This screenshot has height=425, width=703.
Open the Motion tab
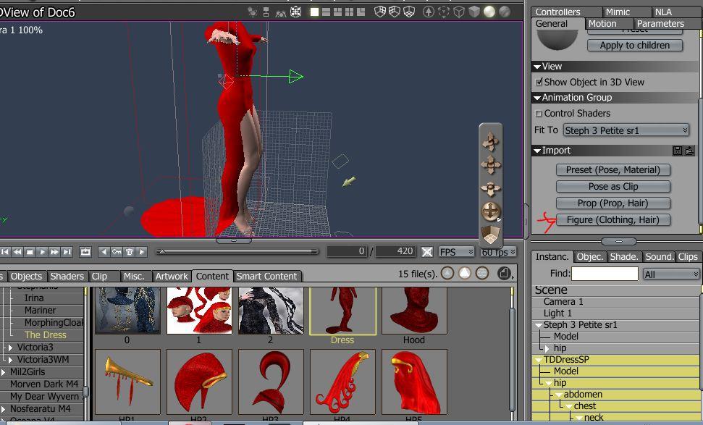pos(602,24)
